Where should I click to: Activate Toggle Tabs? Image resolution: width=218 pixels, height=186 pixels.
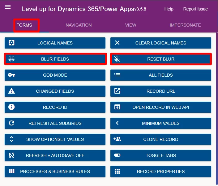click(x=161, y=155)
